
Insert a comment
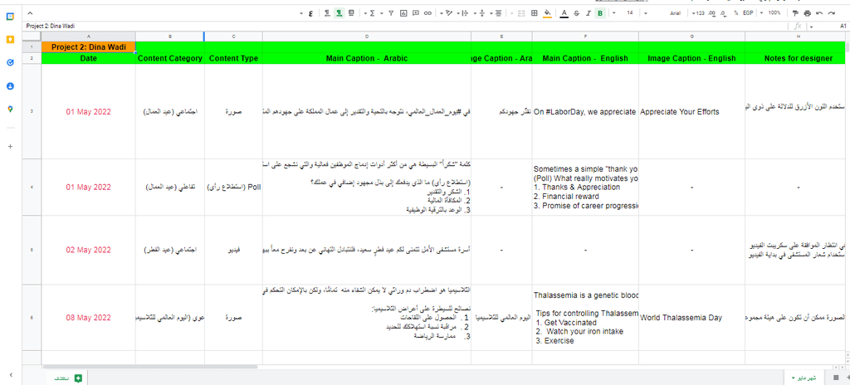tap(416, 13)
